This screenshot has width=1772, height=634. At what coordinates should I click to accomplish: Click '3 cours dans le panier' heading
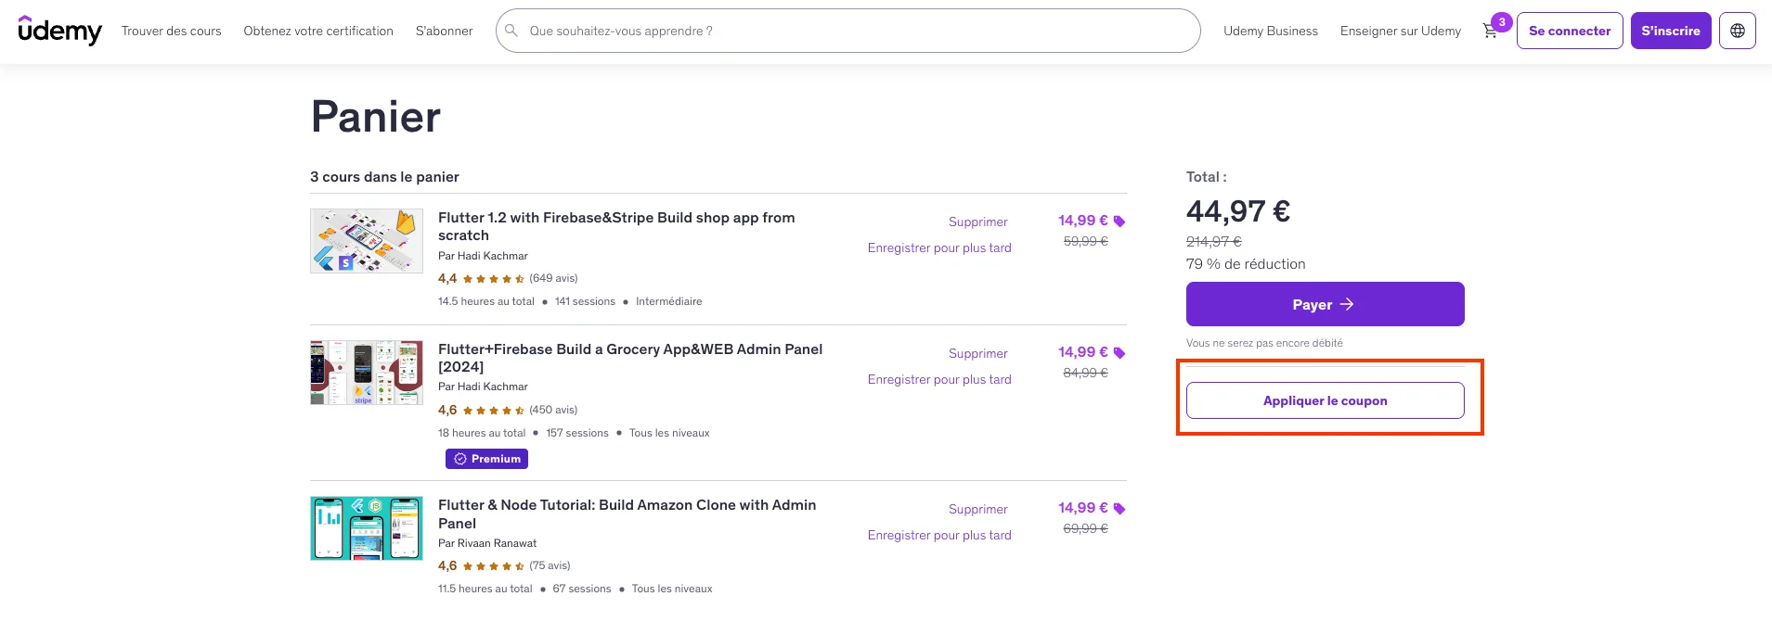click(384, 177)
